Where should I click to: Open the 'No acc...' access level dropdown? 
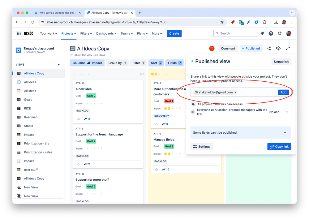coord(279,112)
